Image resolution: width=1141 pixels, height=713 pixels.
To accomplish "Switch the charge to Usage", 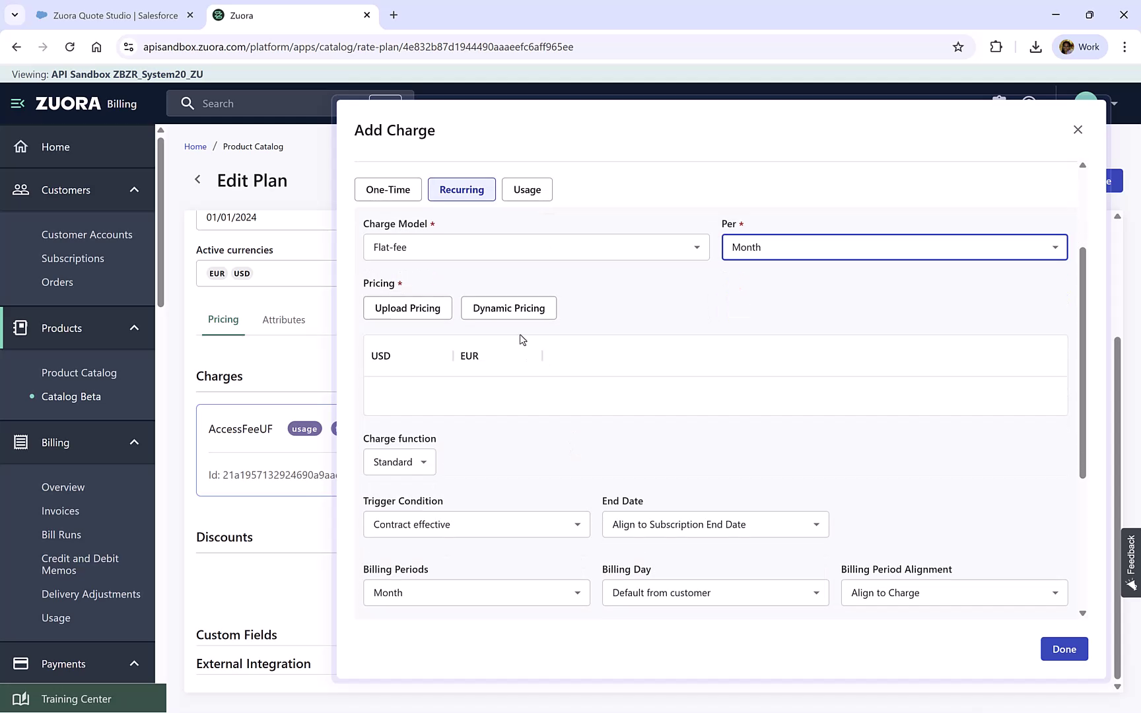I will pyautogui.click(x=526, y=189).
